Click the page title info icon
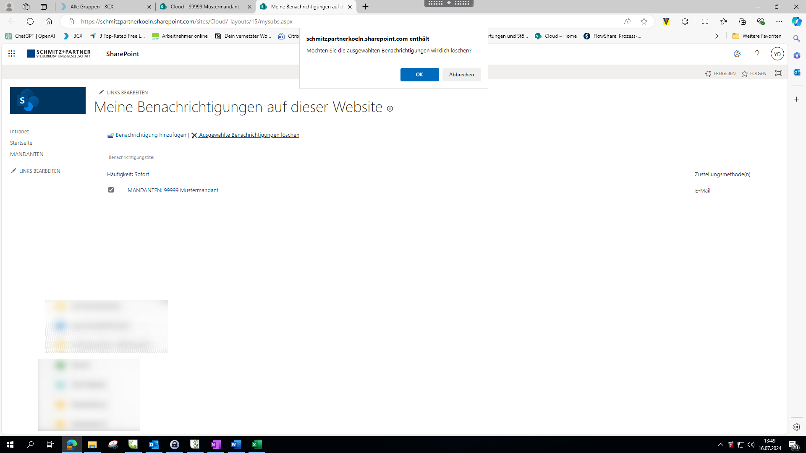Screen dimensions: 806x453 pyautogui.click(x=390, y=109)
